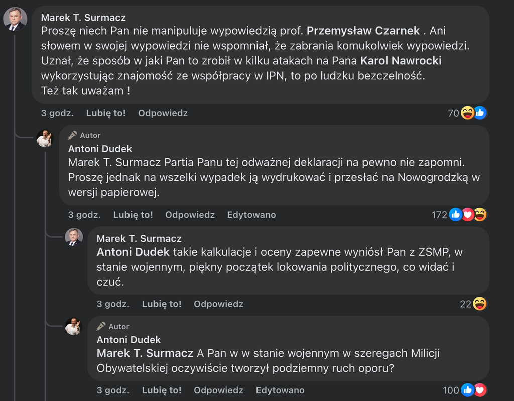Click laughing emoji beside 22 count
This screenshot has height=401, width=514.
point(480,304)
